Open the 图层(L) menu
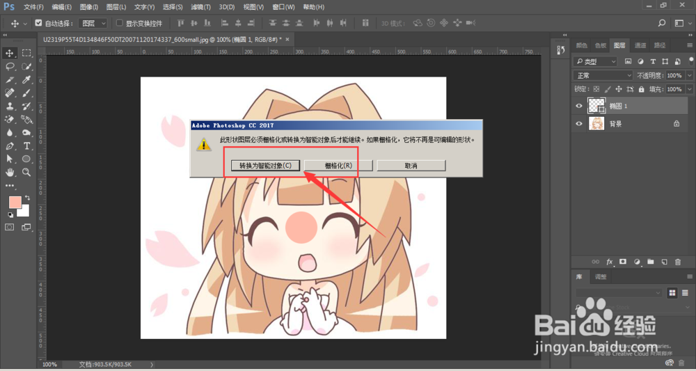Image resolution: width=696 pixels, height=371 pixels. (x=116, y=7)
